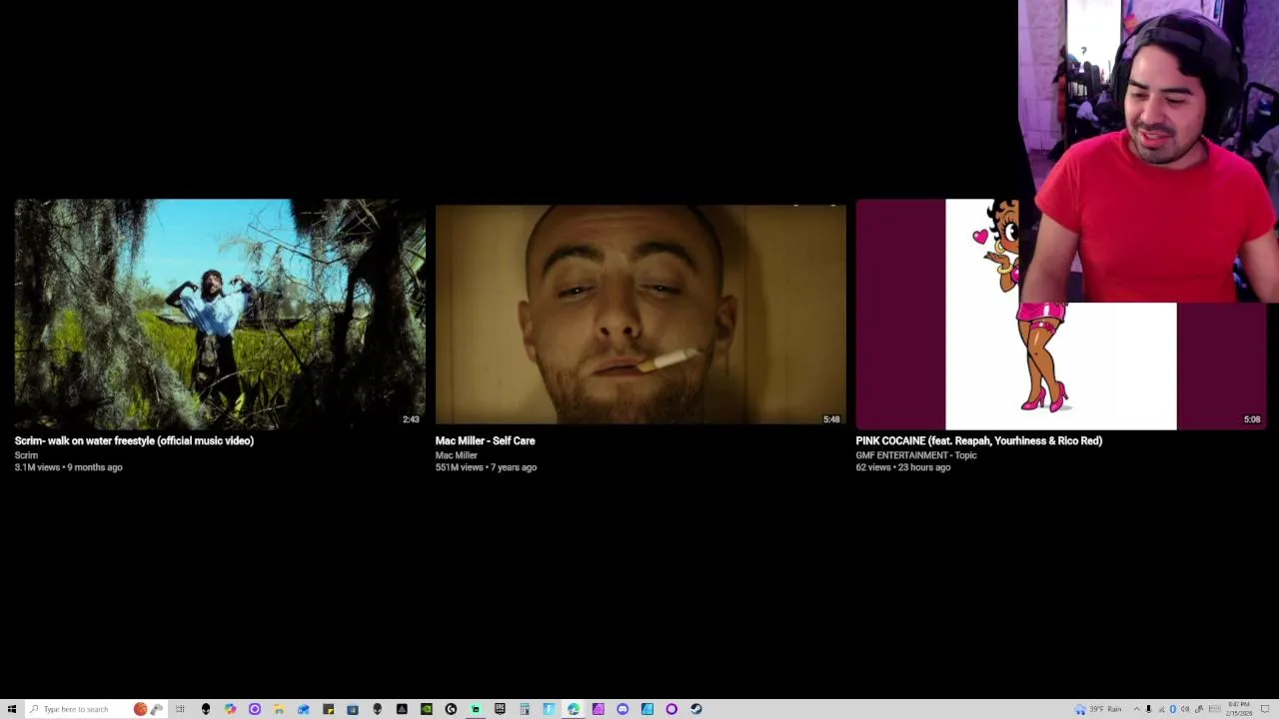
Task: Open the 'Mac Miller - Self Care' title
Action: pyautogui.click(x=485, y=440)
